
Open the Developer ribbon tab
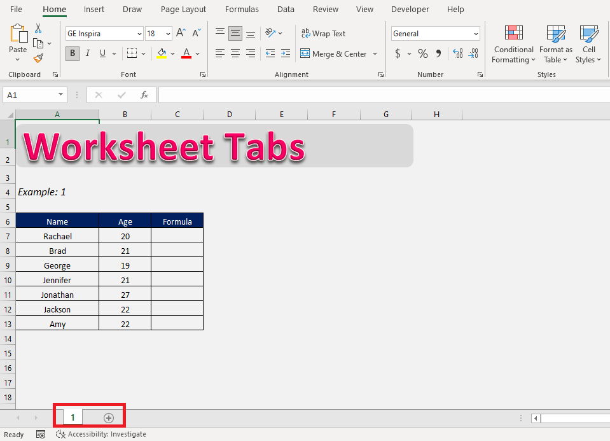coord(410,9)
